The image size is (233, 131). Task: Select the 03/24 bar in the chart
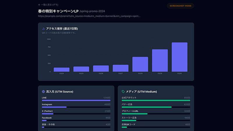[x=61, y=70]
